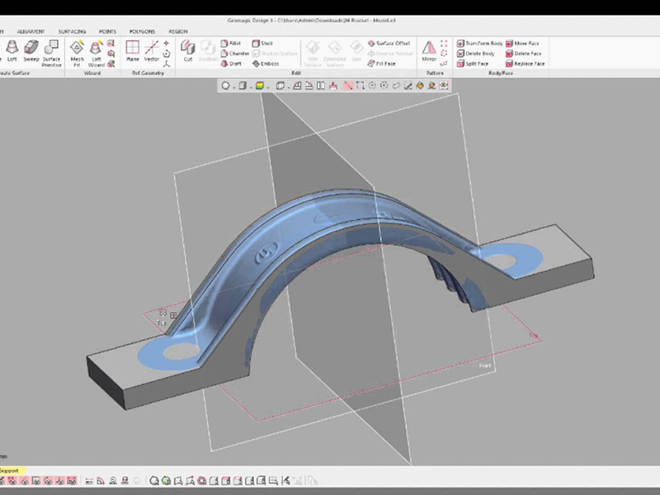660x495 pixels.
Task: Click the Transform Body button
Action: [481, 42]
